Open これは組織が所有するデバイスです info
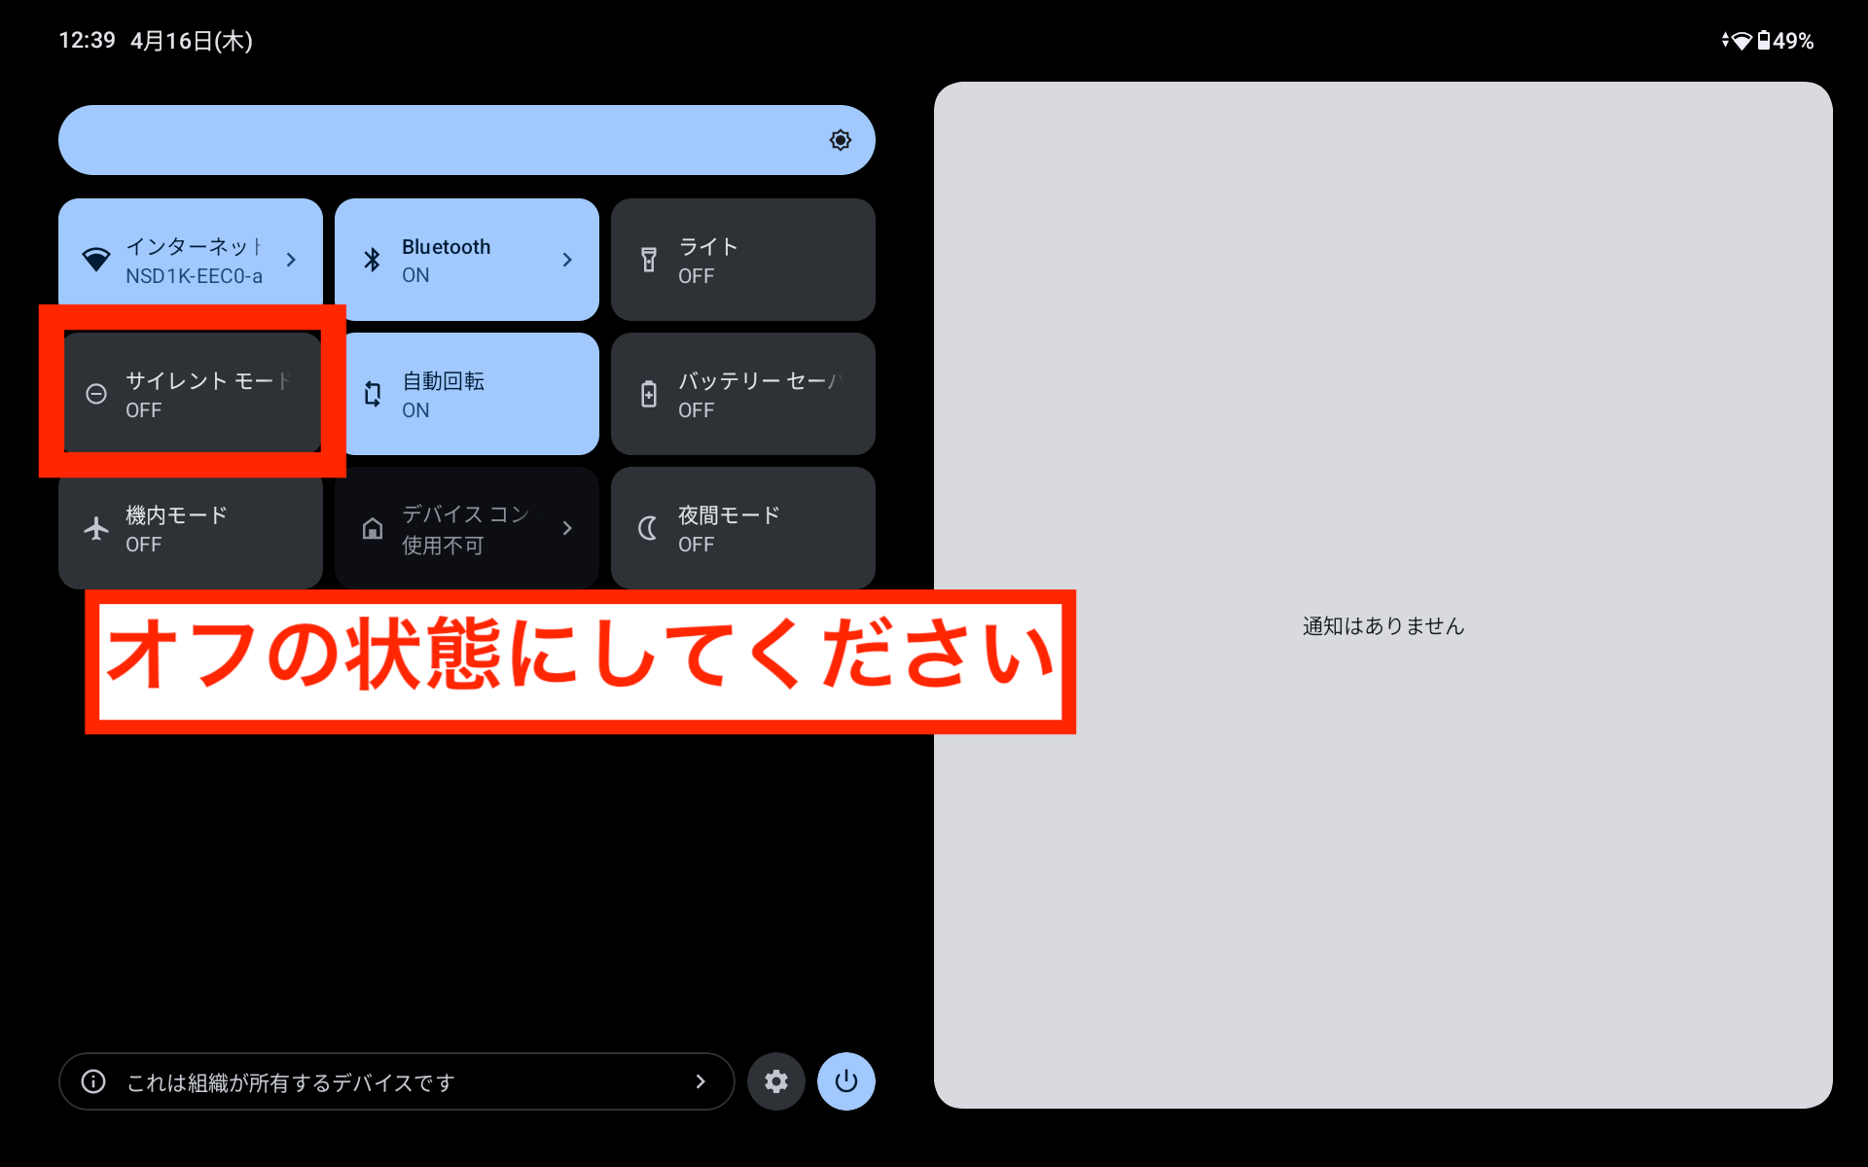The width and height of the screenshot is (1868, 1167). pyautogui.click(x=396, y=1081)
